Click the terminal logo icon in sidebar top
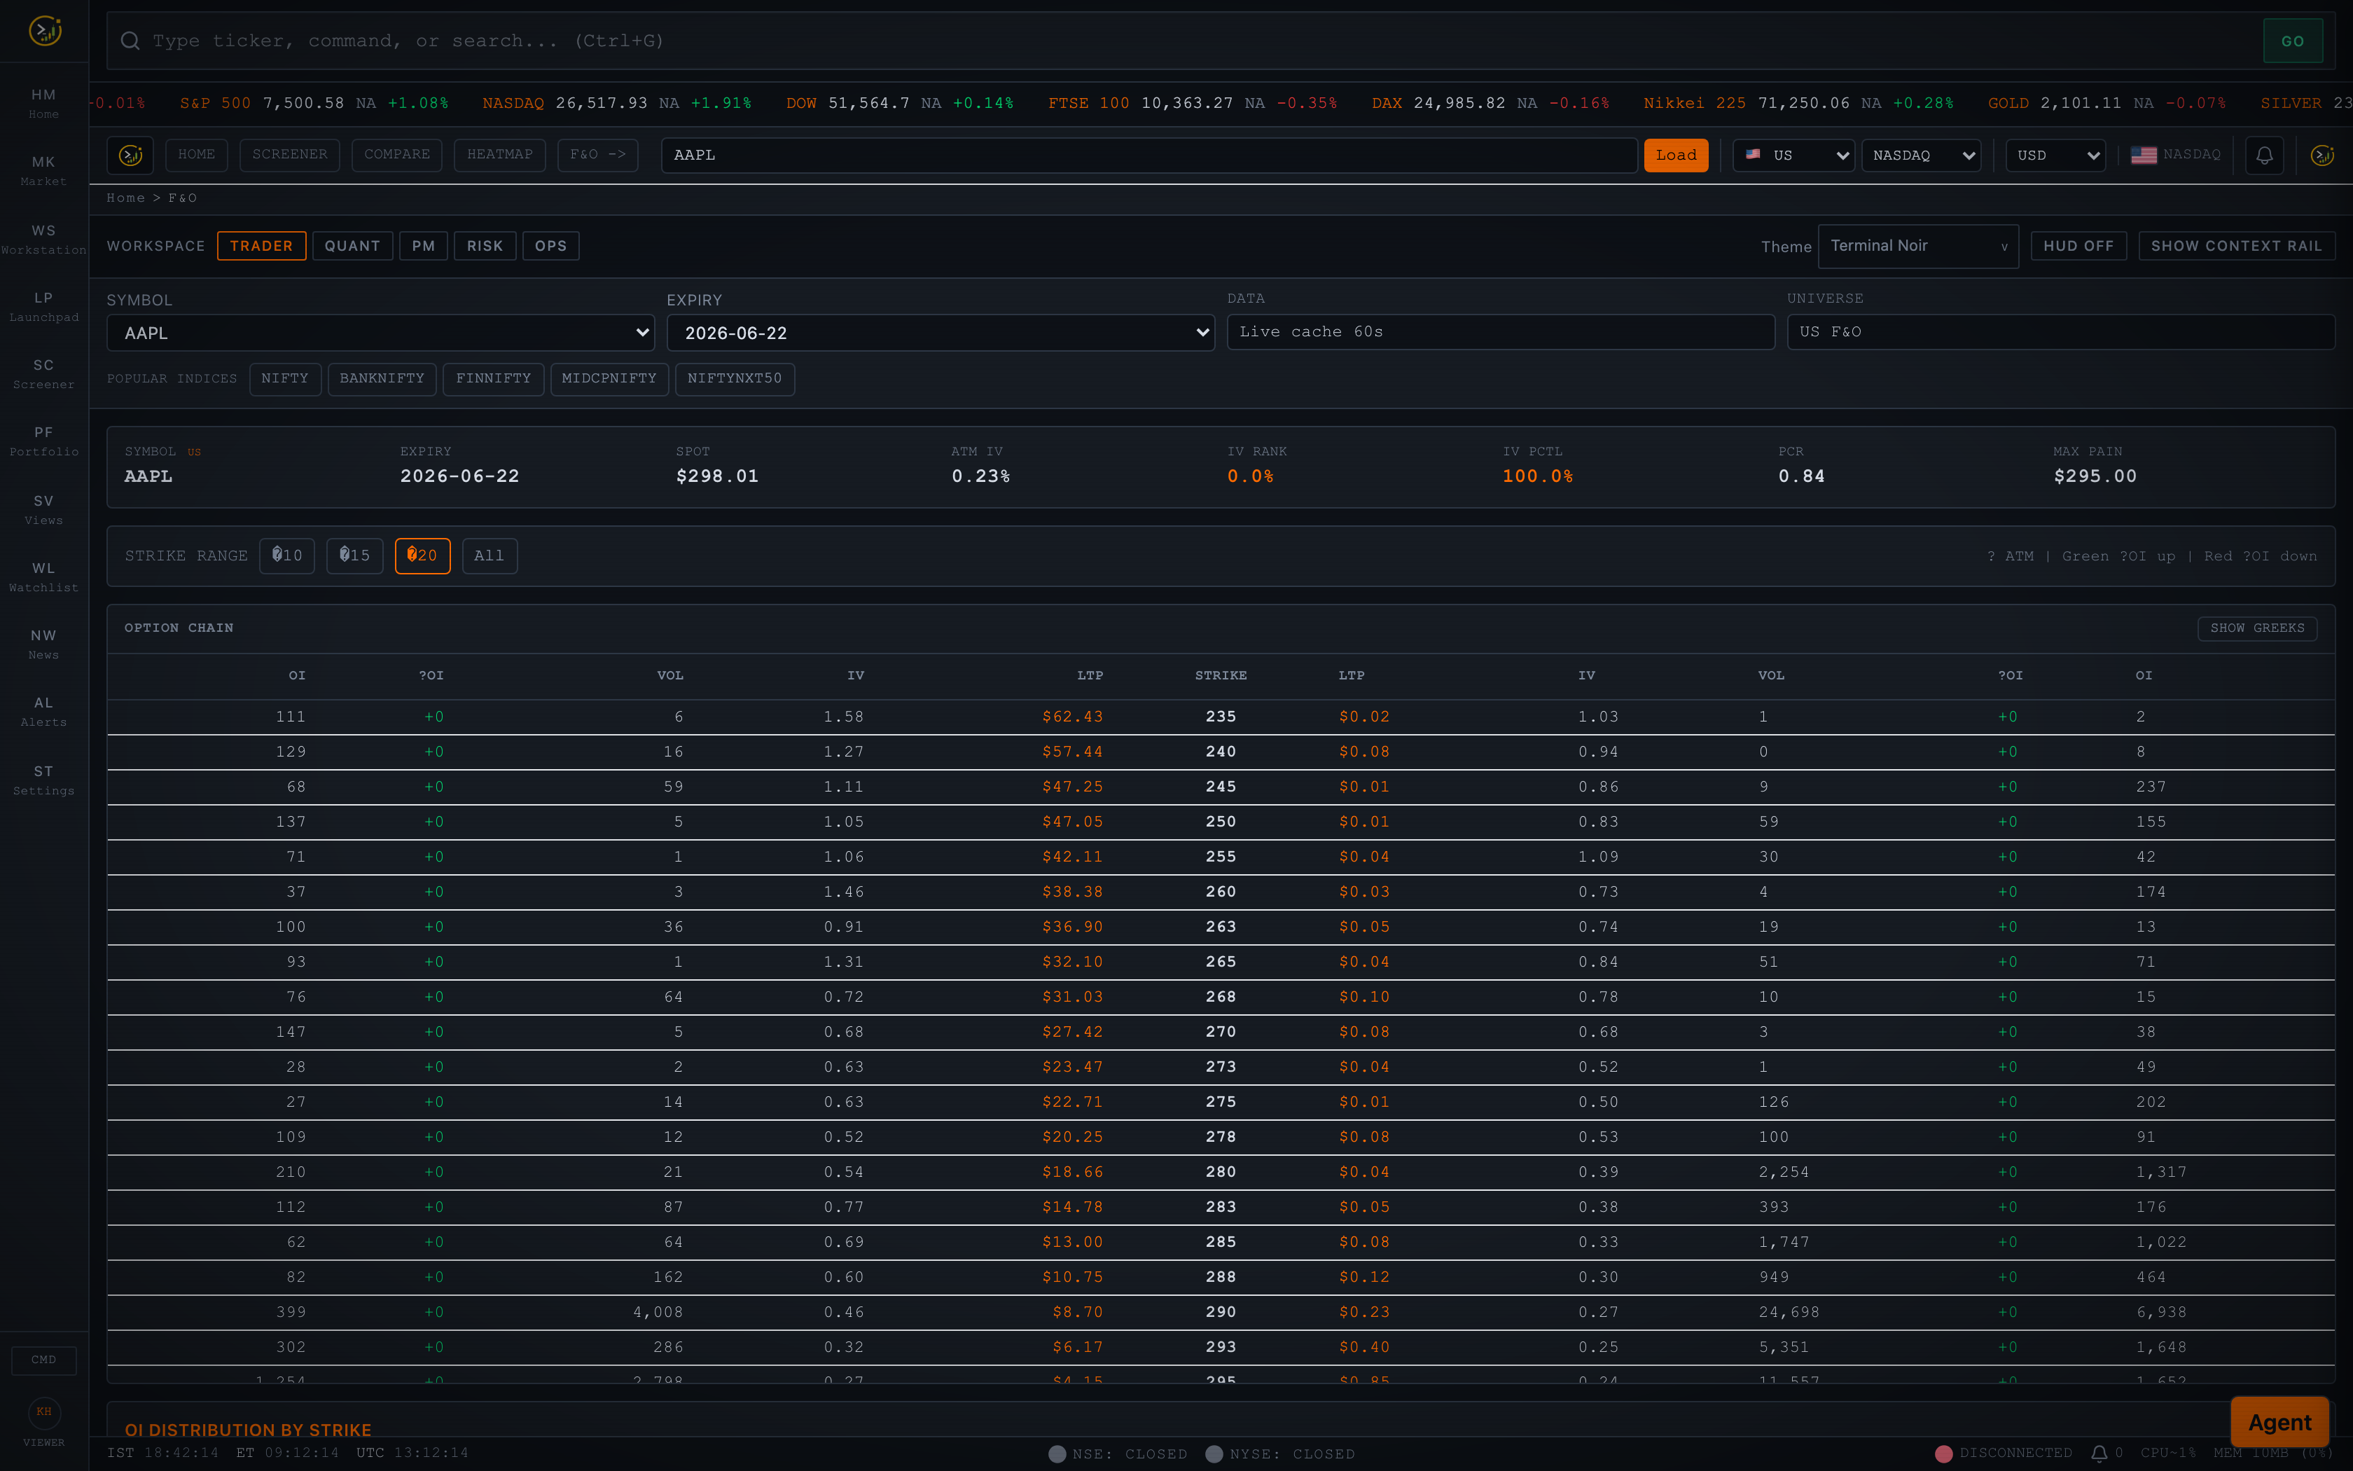Screen dimensions: 2353x1471 click(x=45, y=31)
